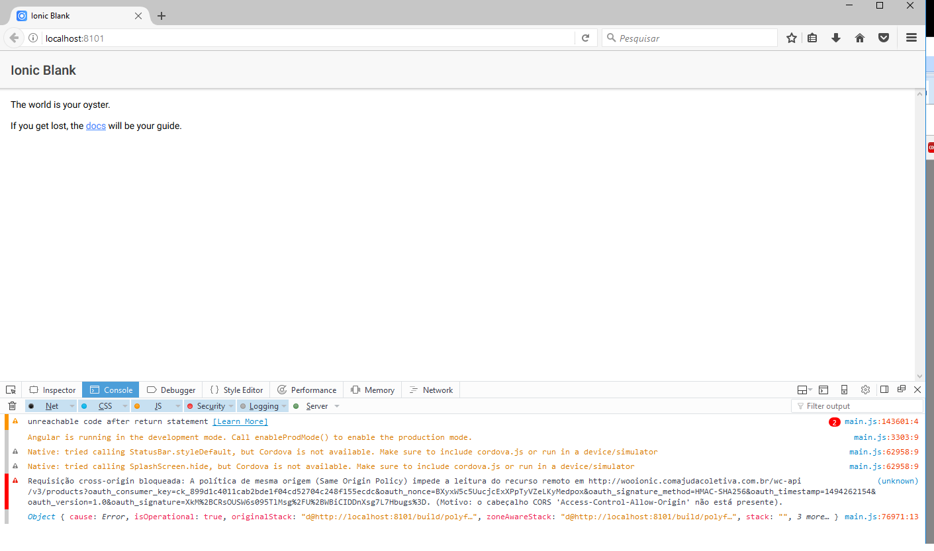
Task: Expand Security filter dropdown arrow
Action: pos(231,406)
